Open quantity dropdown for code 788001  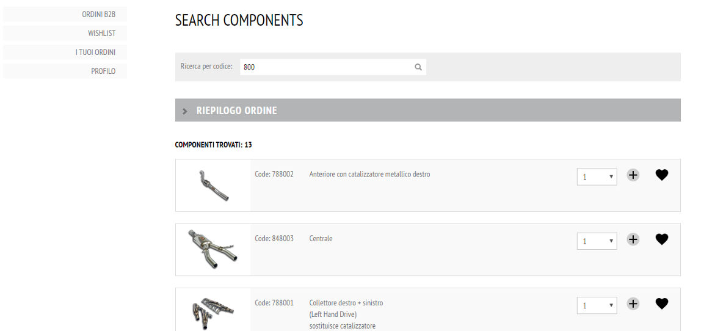tap(597, 305)
